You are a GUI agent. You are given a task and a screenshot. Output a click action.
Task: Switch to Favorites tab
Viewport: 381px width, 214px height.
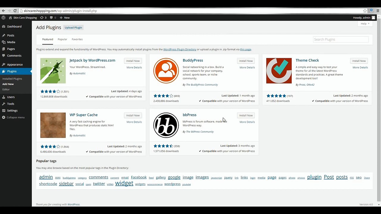click(x=77, y=39)
